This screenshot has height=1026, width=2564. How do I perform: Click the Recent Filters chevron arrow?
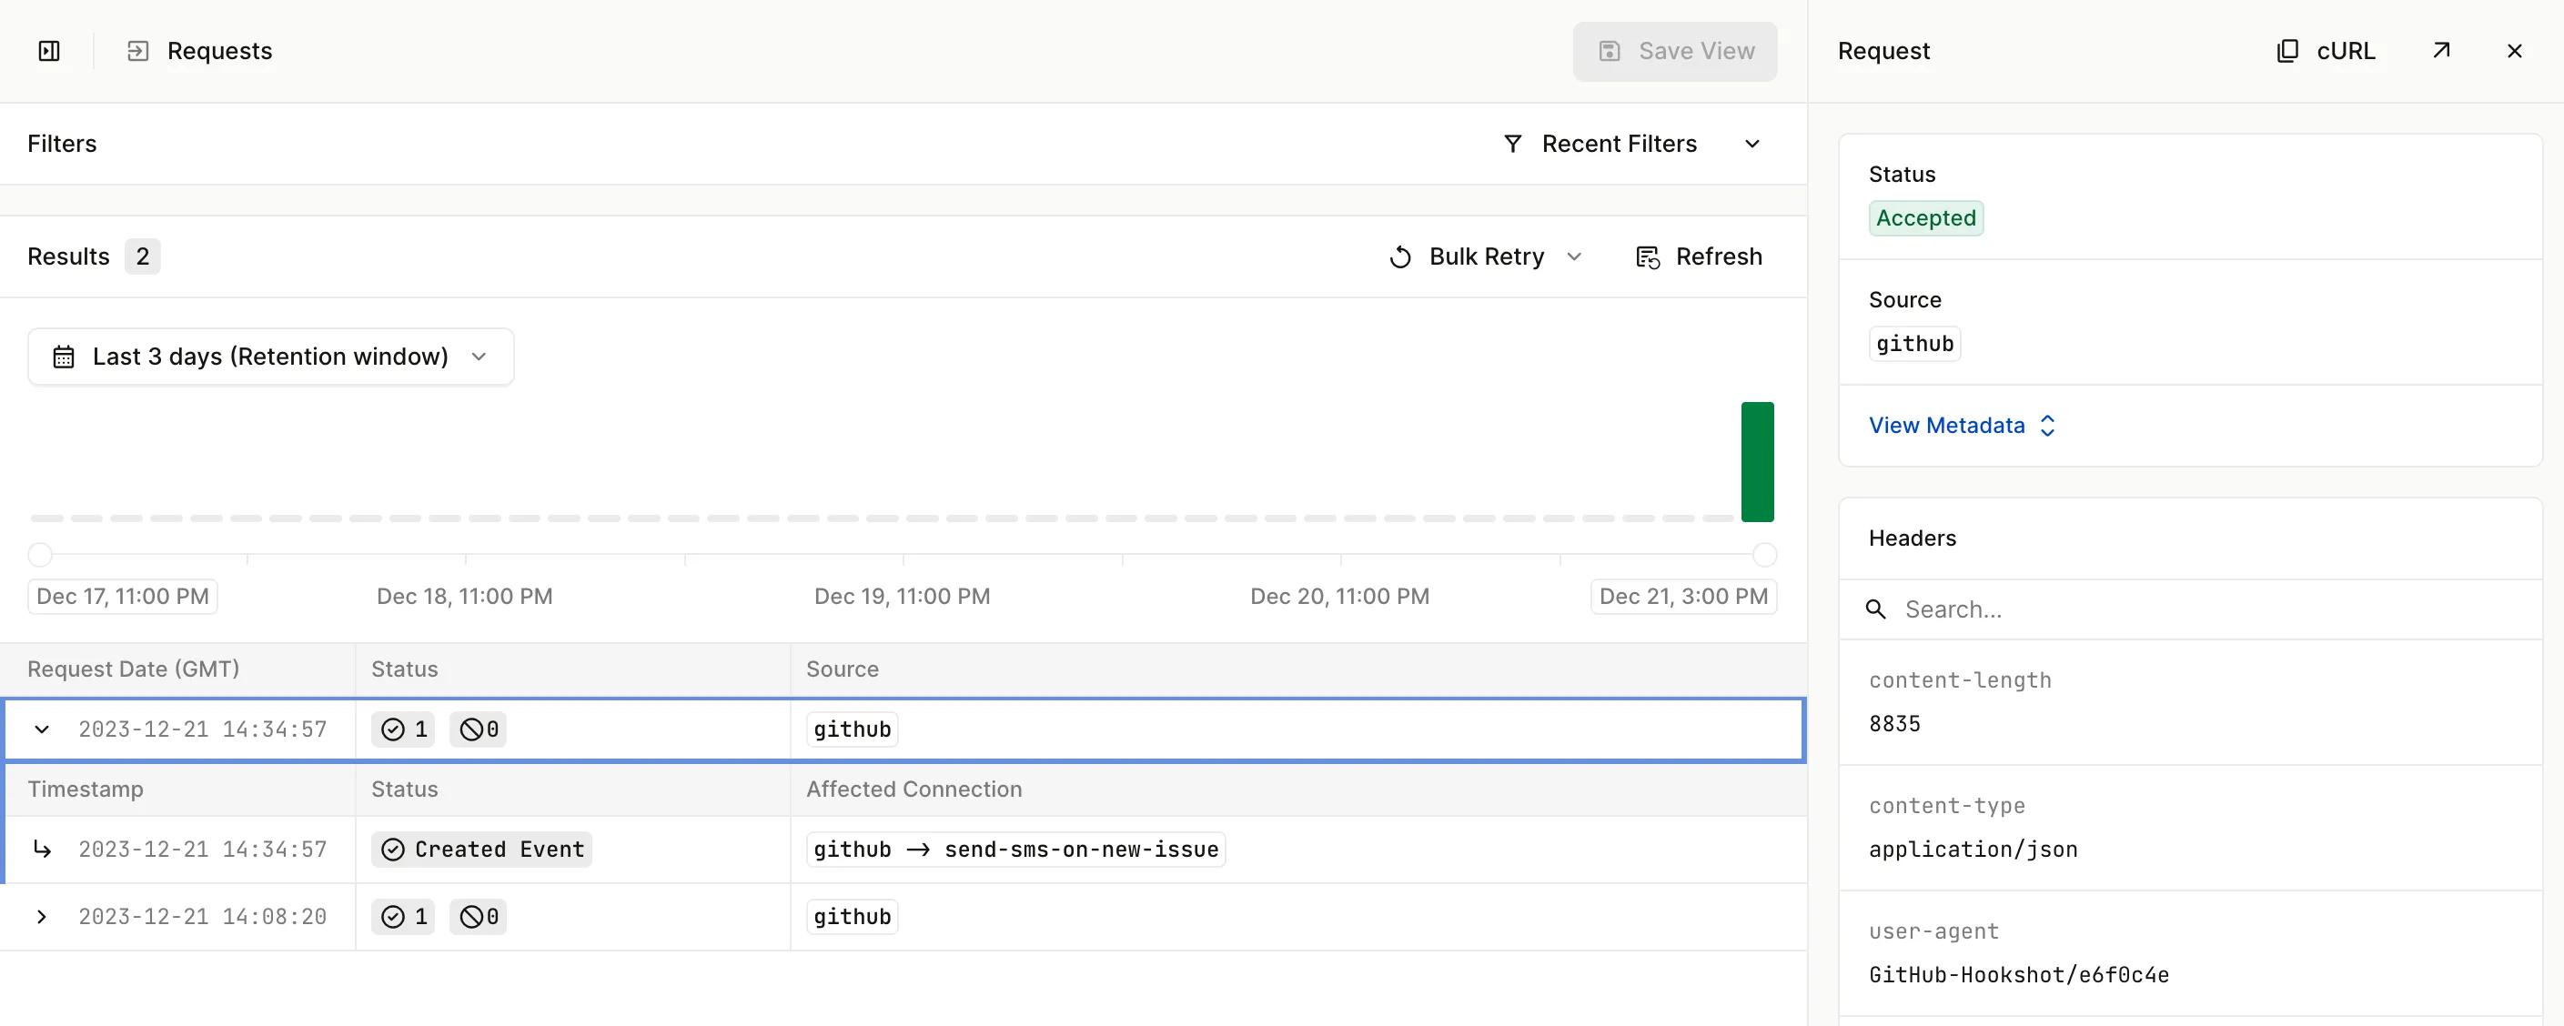(1751, 144)
